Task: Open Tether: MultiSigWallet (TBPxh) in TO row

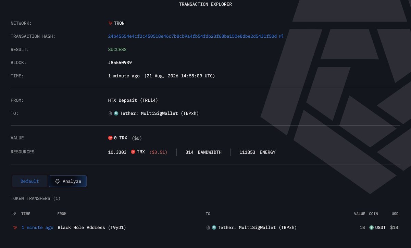Action: (x=159, y=113)
